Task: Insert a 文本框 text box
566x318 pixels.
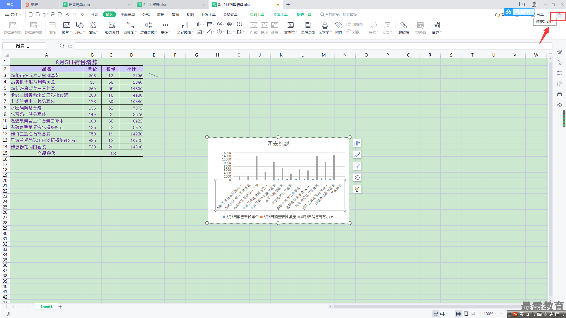Action: coord(291,28)
